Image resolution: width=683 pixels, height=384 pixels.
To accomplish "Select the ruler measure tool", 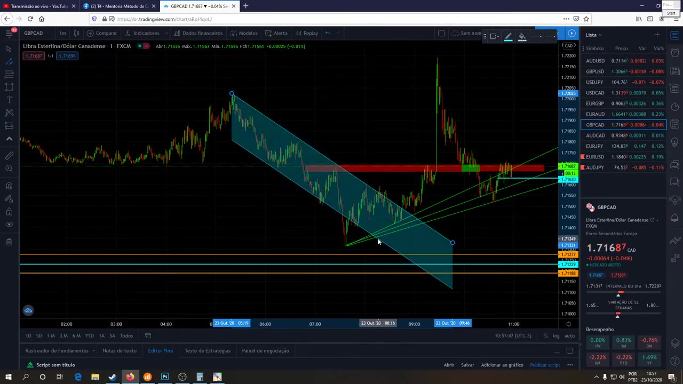I will click(9, 156).
